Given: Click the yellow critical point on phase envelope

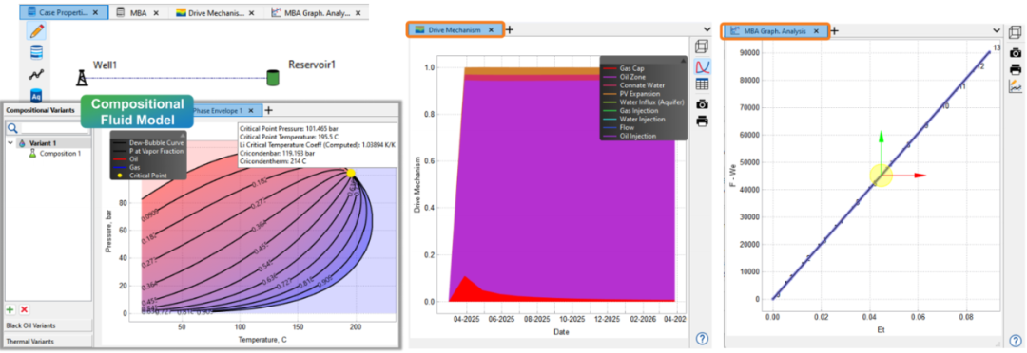Looking at the screenshot, I should pyautogui.click(x=351, y=173).
